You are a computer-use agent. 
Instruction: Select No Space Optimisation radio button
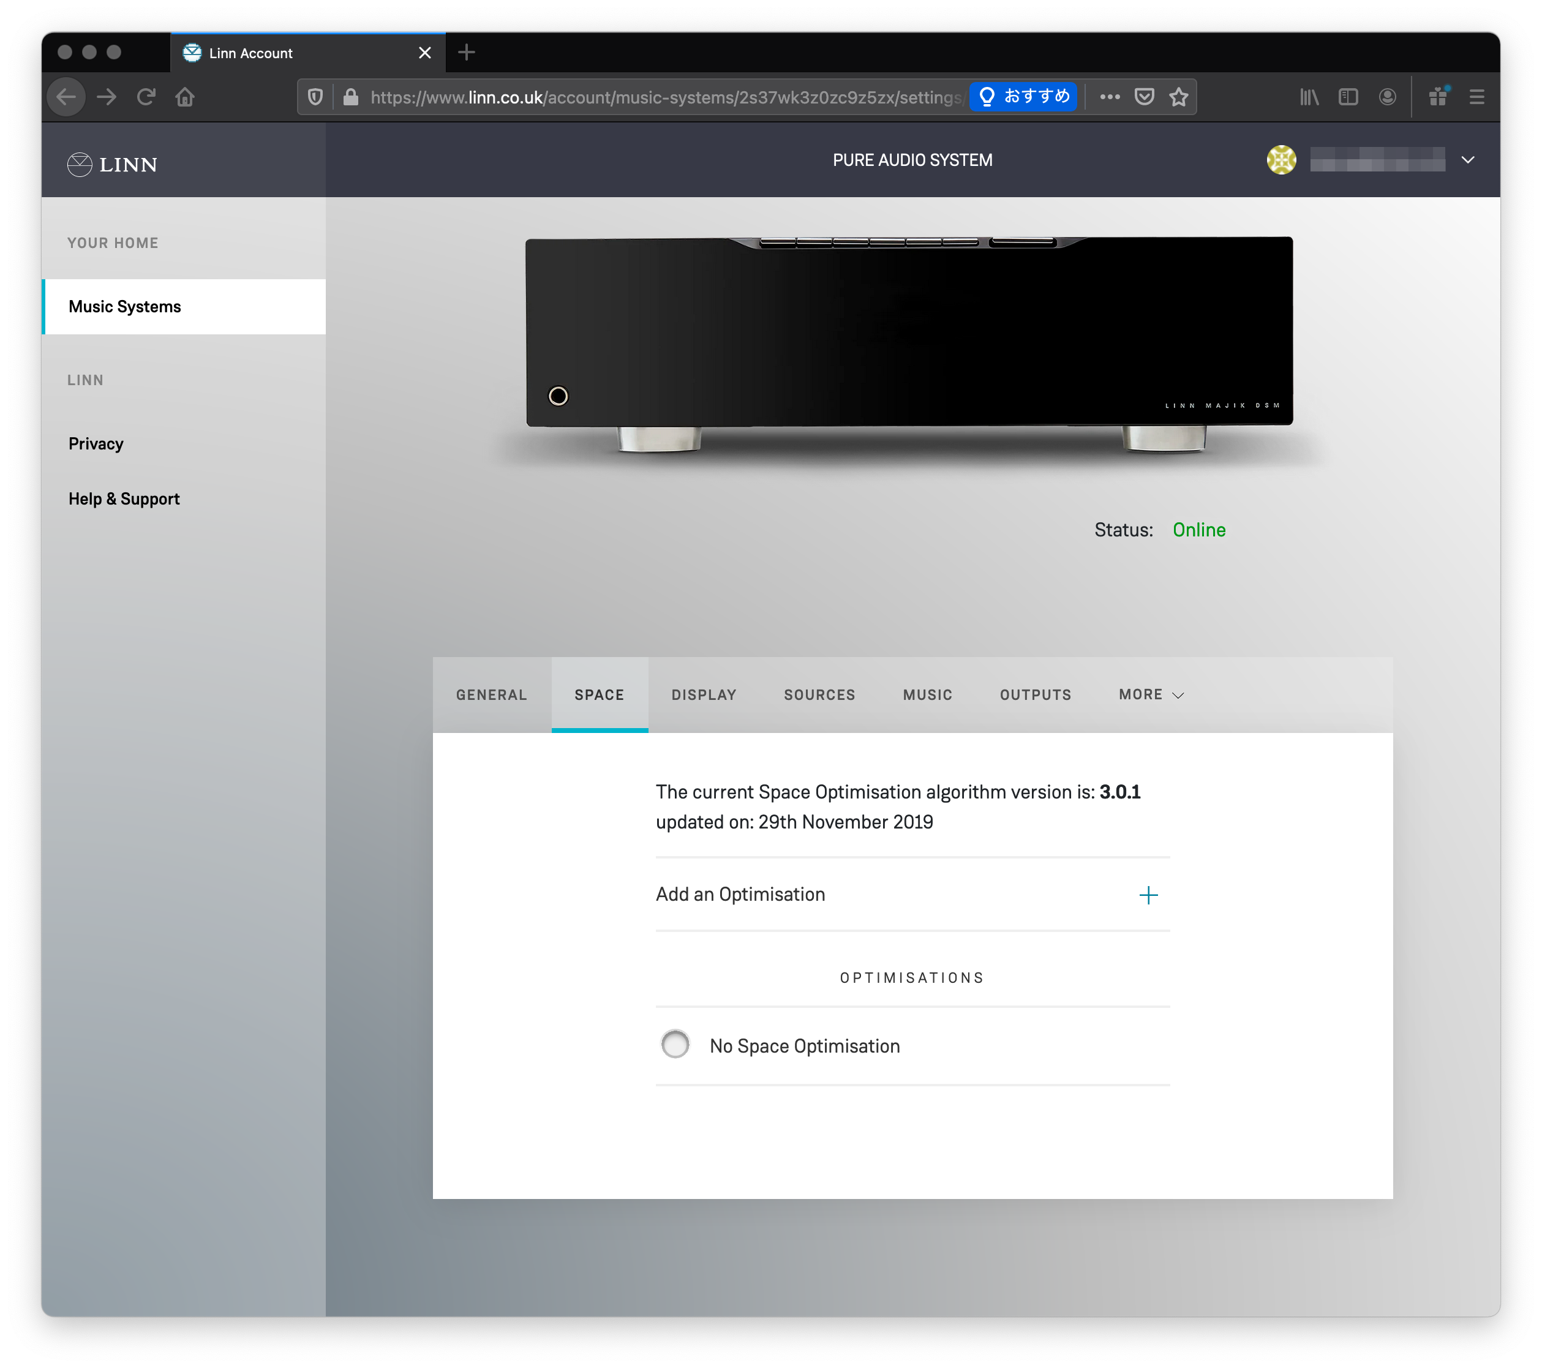[x=675, y=1045]
